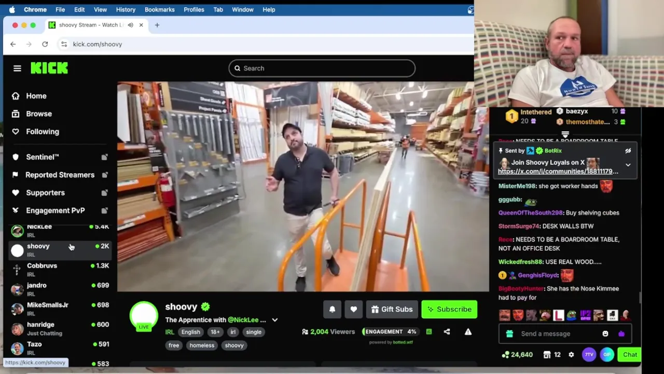Report stream with the warning triangle
This screenshot has height=374, width=664.
click(468, 331)
